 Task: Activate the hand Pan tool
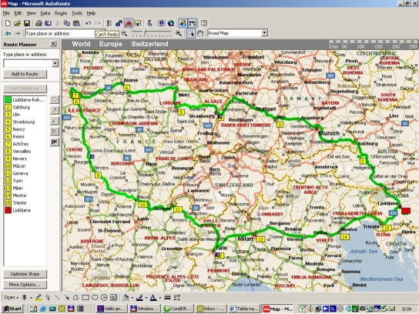click(x=200, y=33)
